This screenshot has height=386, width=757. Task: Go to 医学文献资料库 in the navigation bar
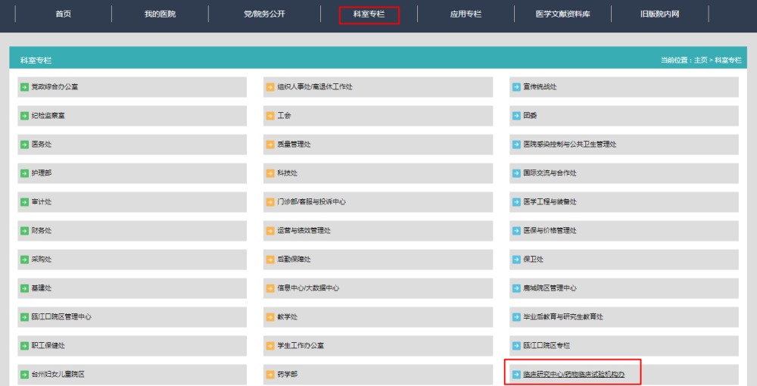[x=562, y=14]
